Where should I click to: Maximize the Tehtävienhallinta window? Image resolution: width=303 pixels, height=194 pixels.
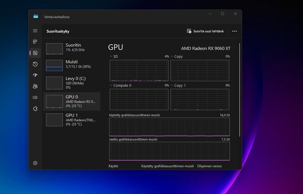[223, 14]
